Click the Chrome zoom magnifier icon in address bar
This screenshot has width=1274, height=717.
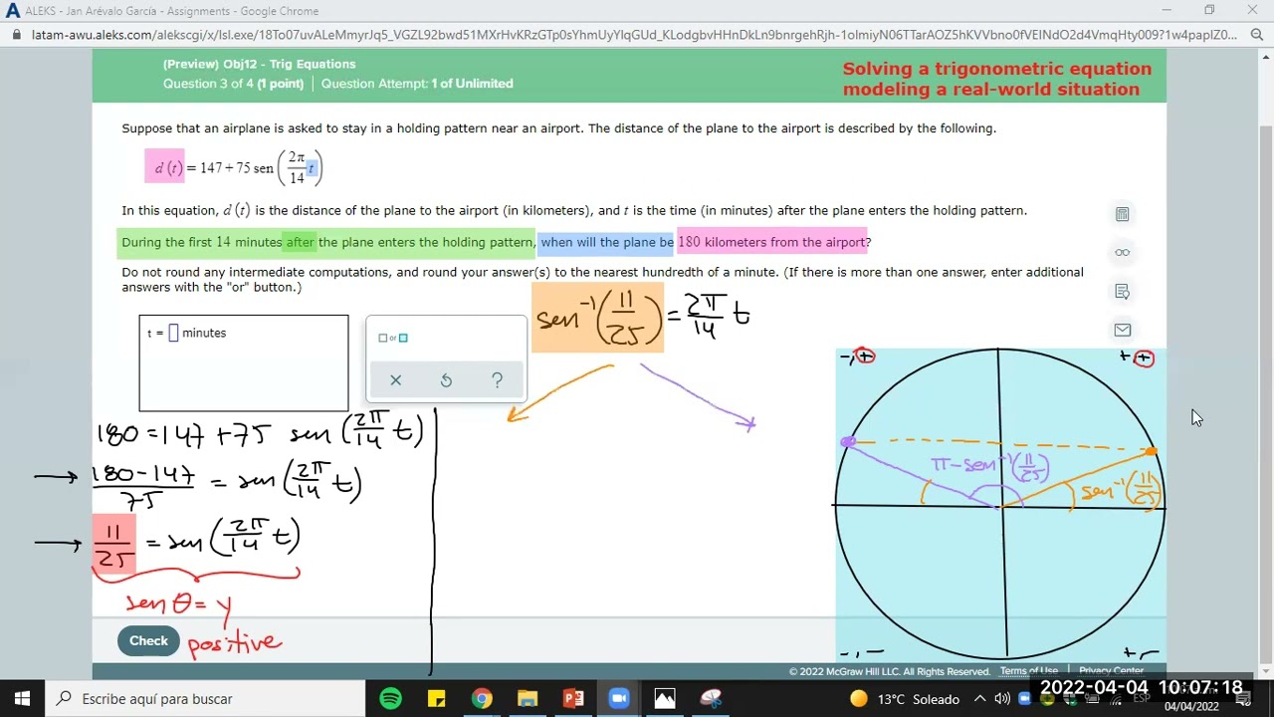pos(1256,34)
